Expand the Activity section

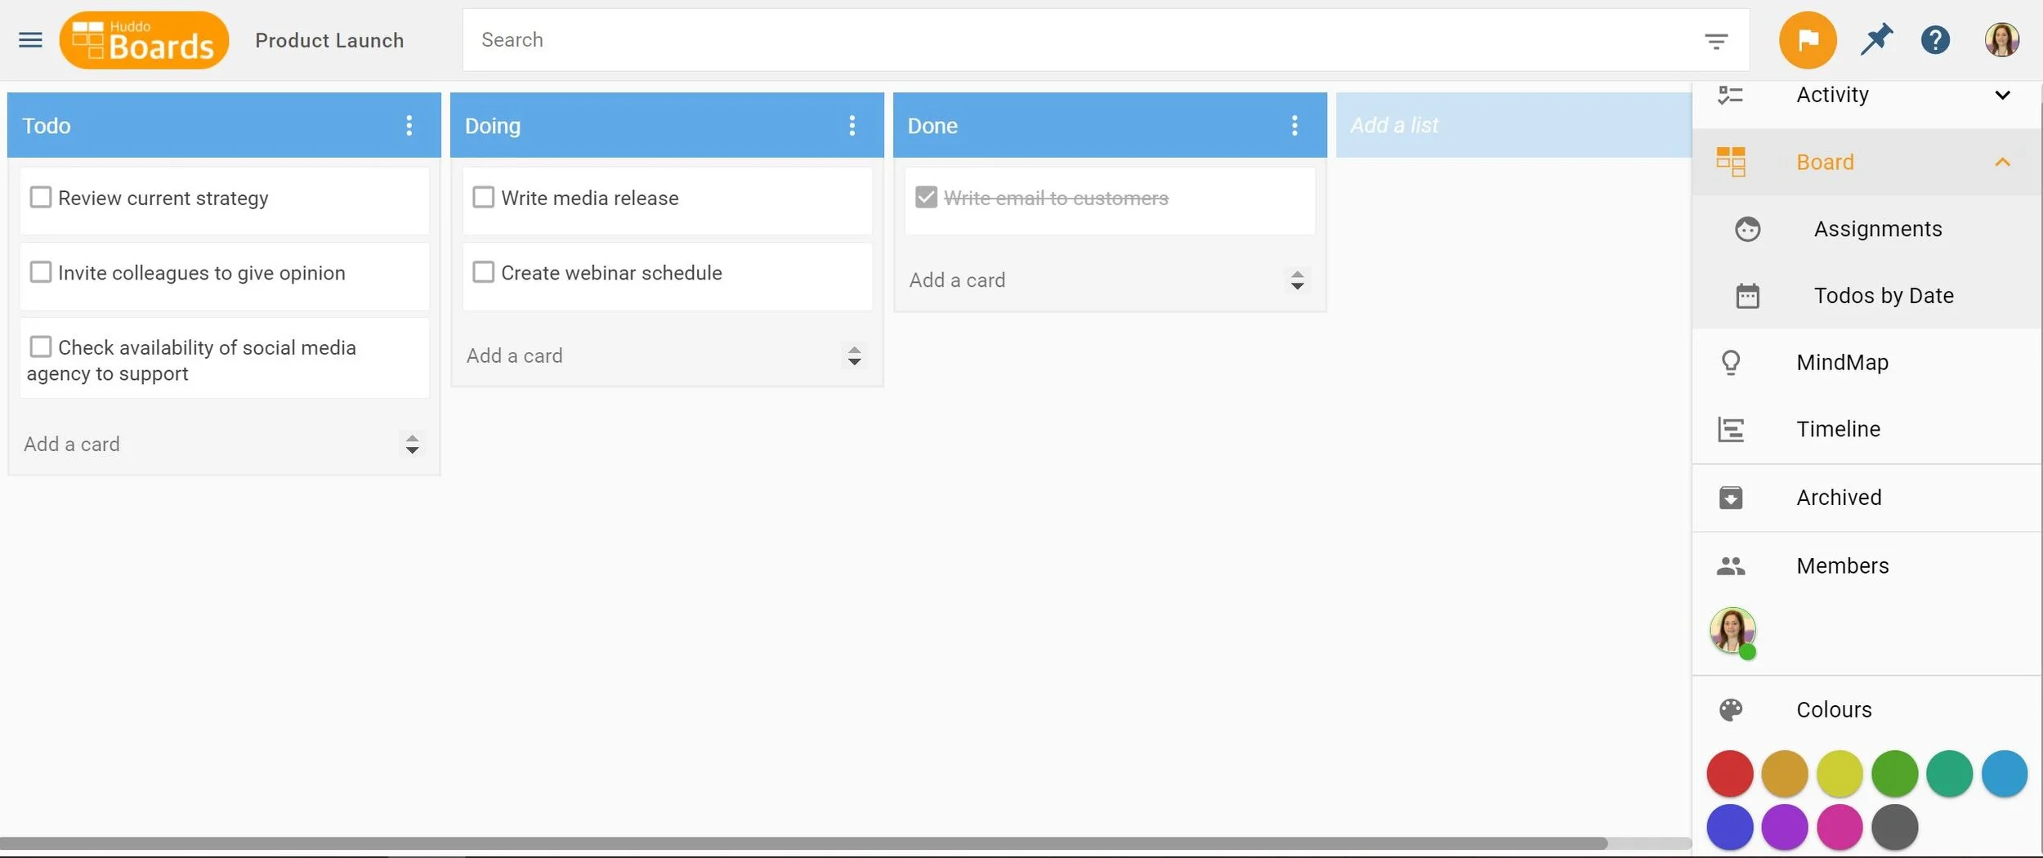point(2003,94)
